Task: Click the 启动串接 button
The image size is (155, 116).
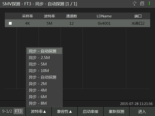Action: pos(91,111)
